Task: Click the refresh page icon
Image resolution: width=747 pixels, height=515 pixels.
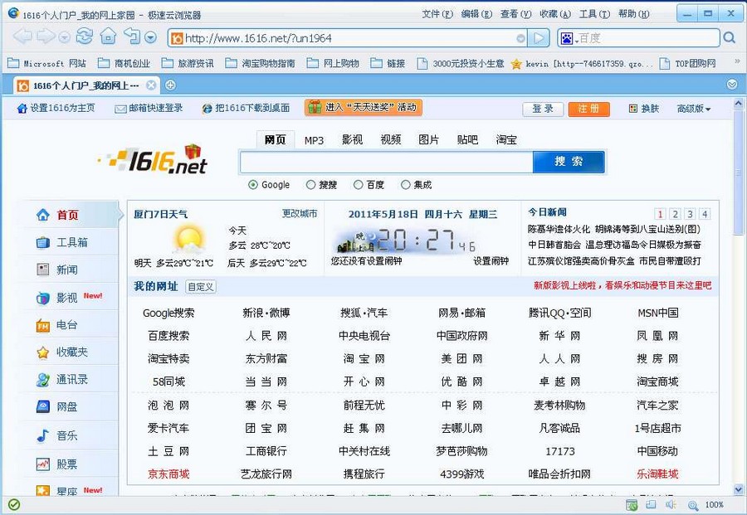Action: coord(85,36)
